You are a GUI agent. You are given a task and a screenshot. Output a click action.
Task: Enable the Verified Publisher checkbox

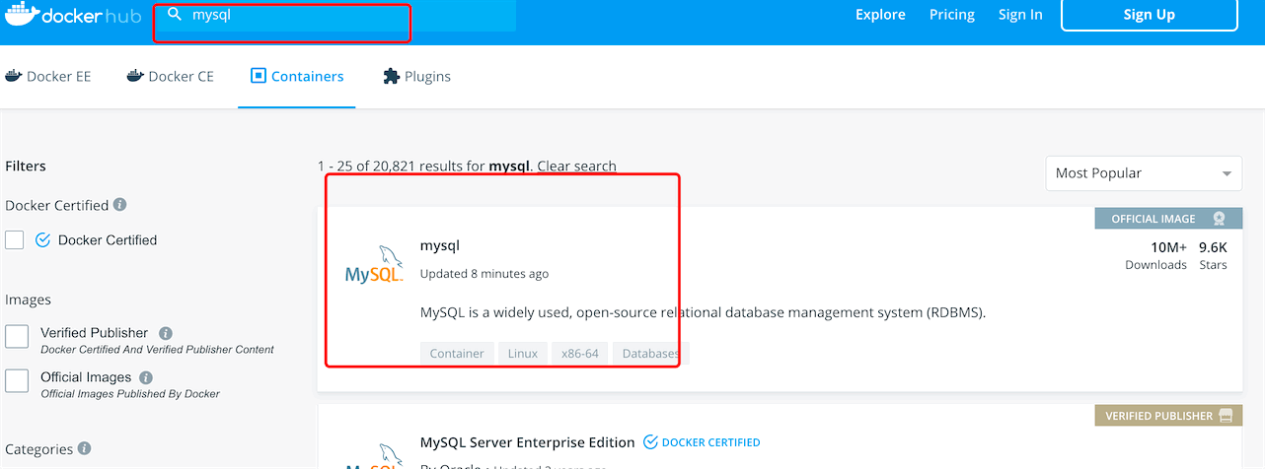[x=17, y=337]
